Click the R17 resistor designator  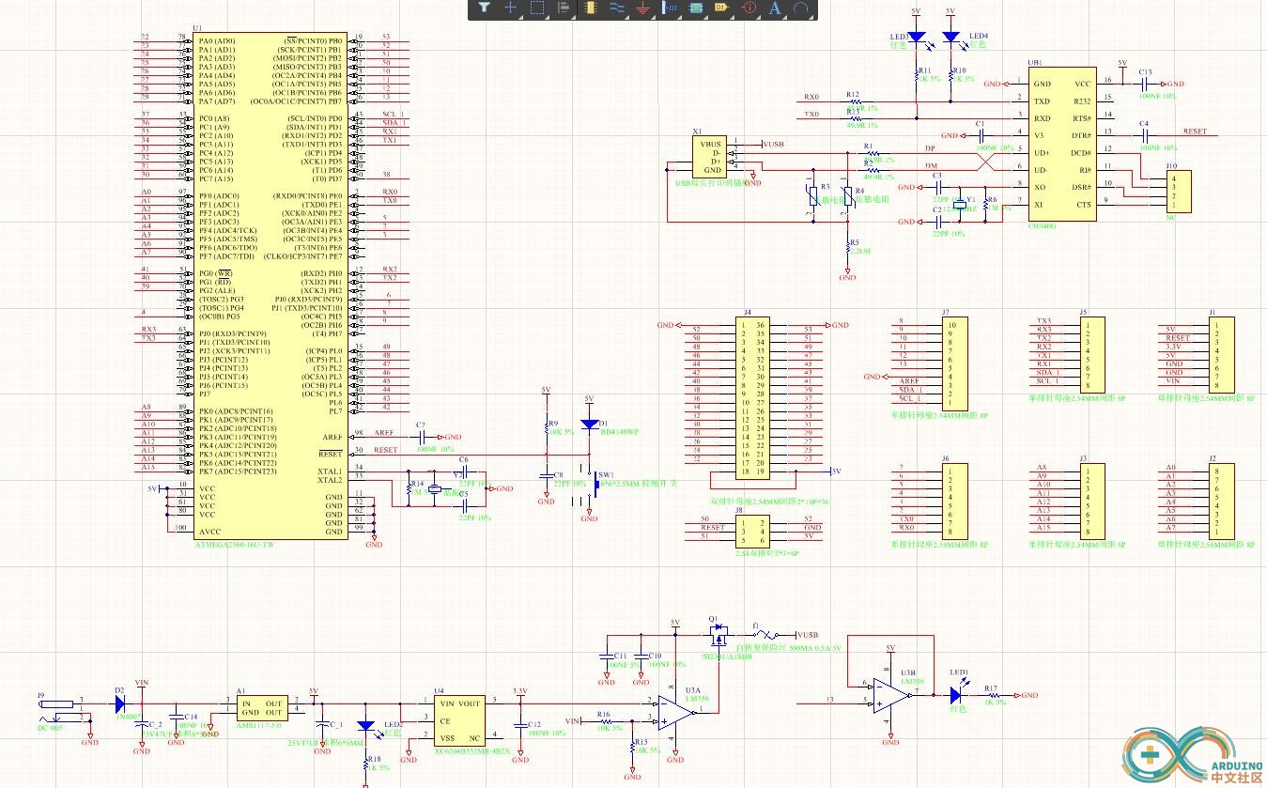click(x=991, y=688)
